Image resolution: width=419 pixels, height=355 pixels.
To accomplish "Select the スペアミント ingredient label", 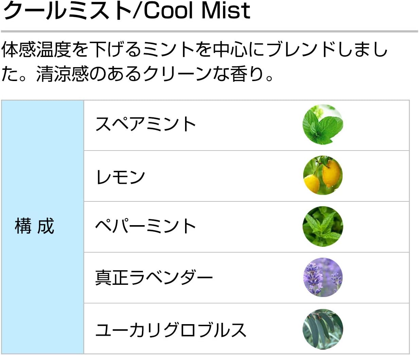I will [x=146, y=124].
